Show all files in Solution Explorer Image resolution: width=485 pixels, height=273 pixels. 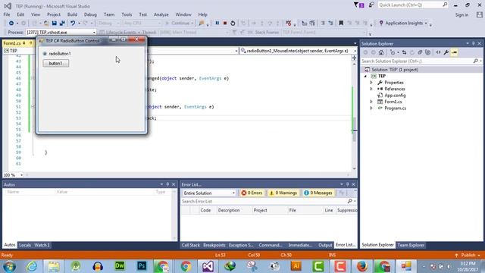(427, 52)
